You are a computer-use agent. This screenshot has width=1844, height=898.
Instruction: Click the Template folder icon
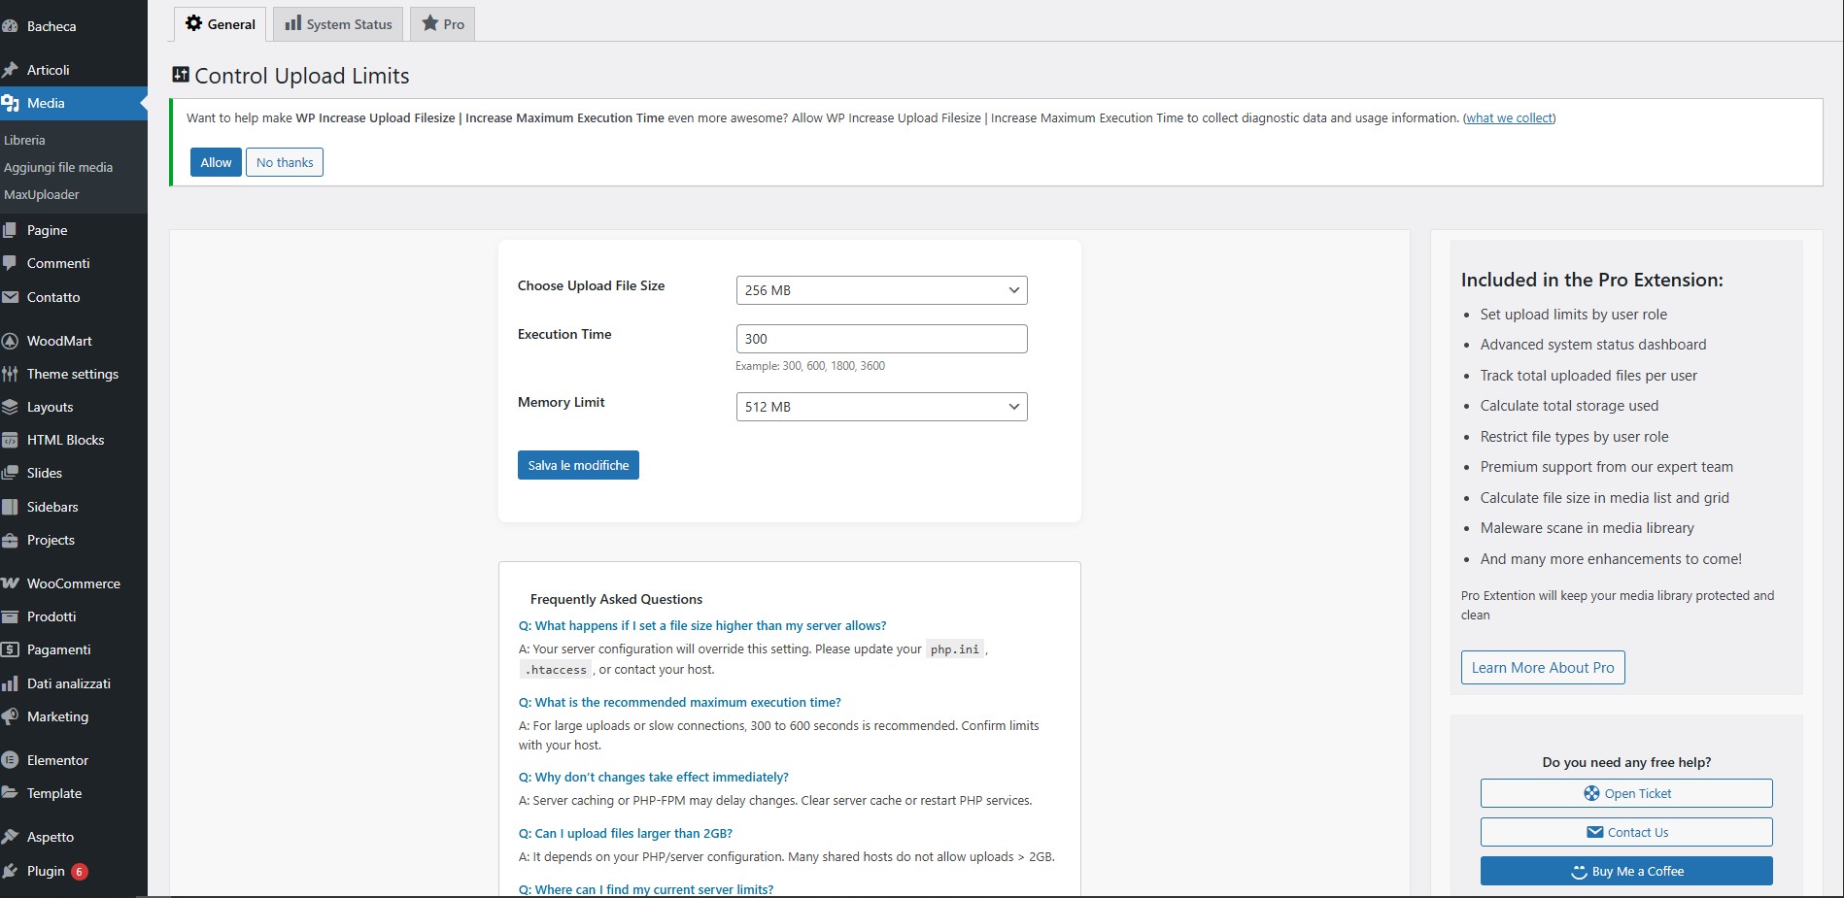click(x=10, y=793)
